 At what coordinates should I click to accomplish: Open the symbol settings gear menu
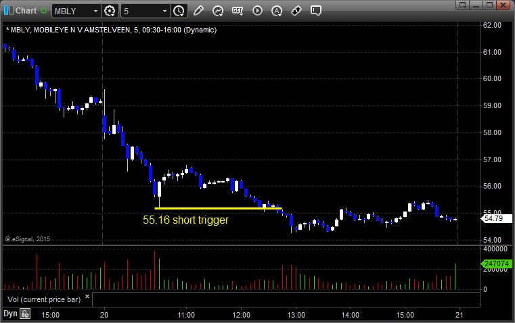coord(110,11)
